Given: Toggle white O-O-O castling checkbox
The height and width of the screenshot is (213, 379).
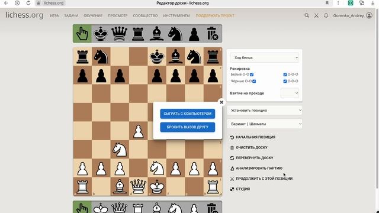Looking at the screenshot, I should (x=285, y=75).
